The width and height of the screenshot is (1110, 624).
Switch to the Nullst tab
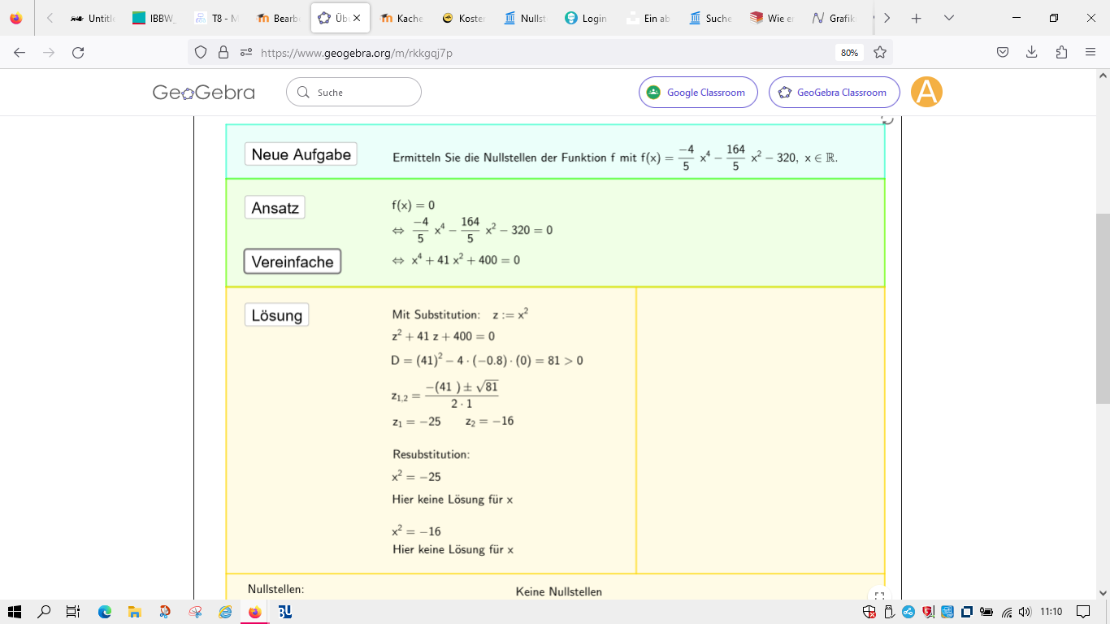point(525,18)
